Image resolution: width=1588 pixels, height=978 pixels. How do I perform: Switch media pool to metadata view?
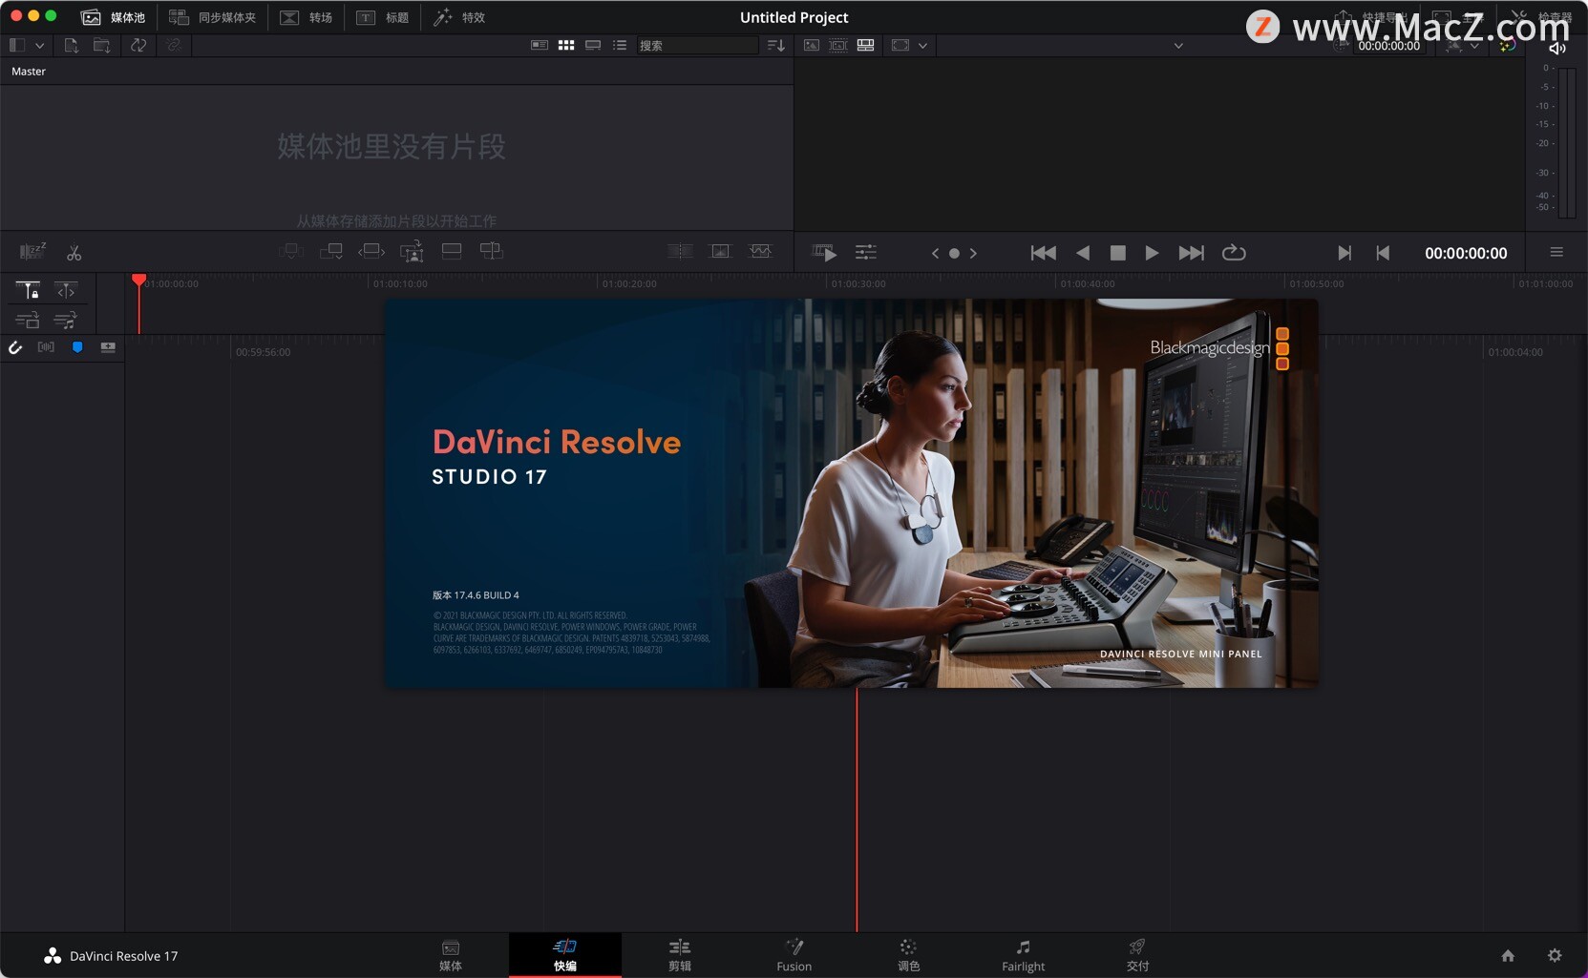click(x=540, y=45)
